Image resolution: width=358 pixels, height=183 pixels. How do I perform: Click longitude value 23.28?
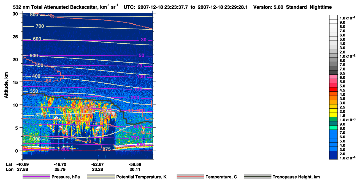(x=97, y=170)
